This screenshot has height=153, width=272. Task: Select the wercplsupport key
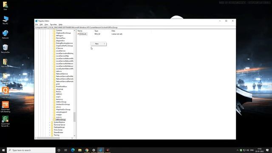[x=61, y=112]
